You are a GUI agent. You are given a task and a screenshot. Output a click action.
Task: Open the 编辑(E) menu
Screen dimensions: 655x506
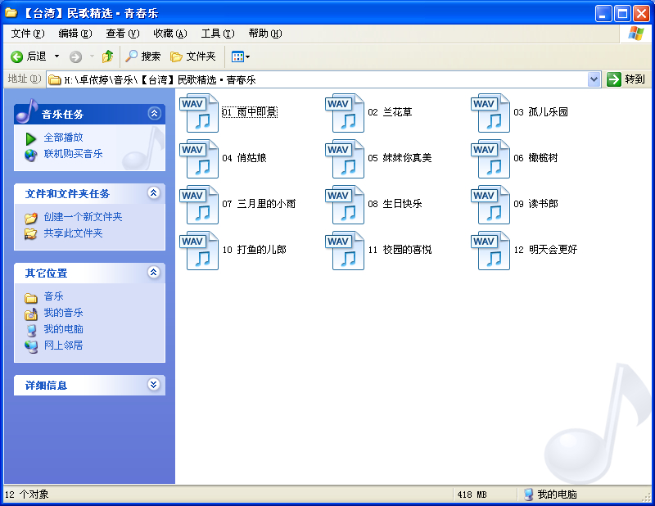point(75,34)
